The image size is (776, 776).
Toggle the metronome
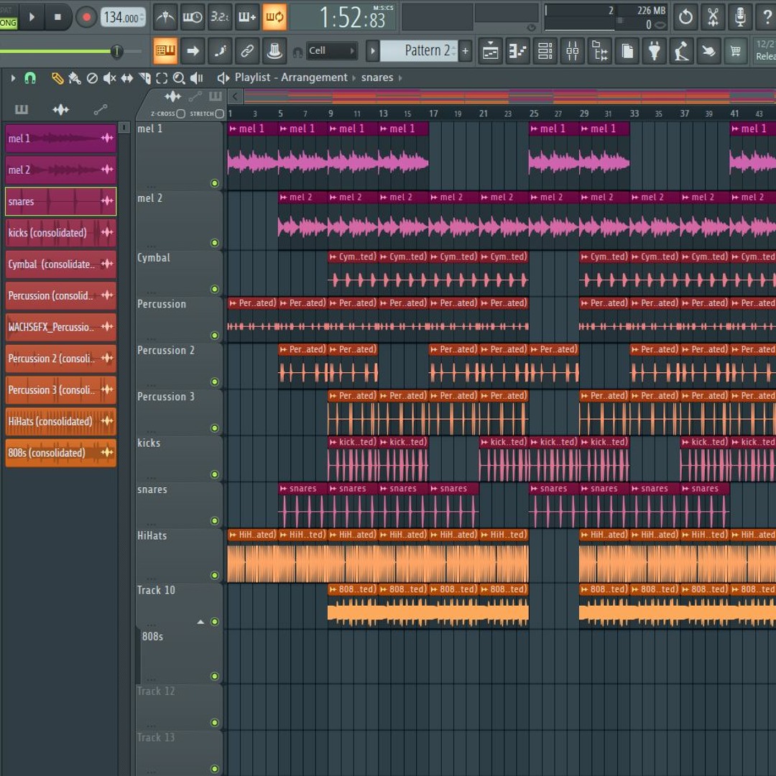click(166, 17)
